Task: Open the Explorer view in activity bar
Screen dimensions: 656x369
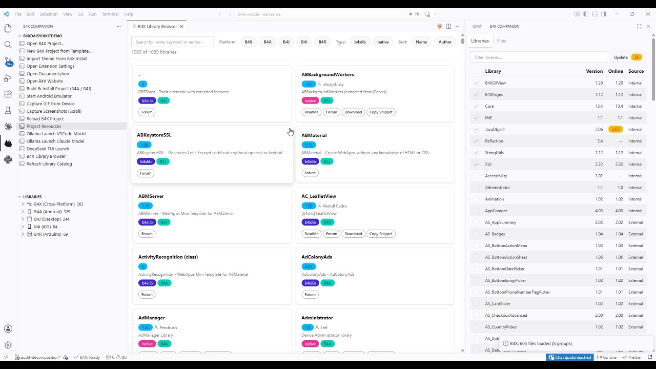Action: click(x=8, y=29)
